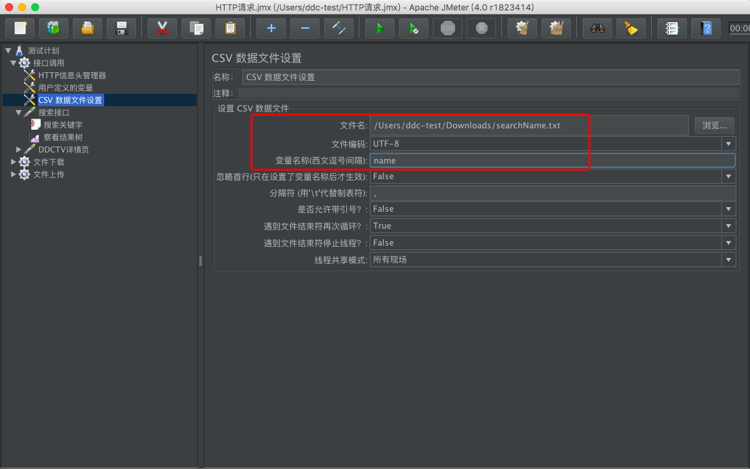The width and height of the screenshot is (750, 469).
Task: Start the test with green play icon
Action: tap(380, 28)
